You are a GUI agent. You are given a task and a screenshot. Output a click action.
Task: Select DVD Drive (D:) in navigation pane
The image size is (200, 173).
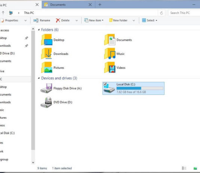coord(7,53)
